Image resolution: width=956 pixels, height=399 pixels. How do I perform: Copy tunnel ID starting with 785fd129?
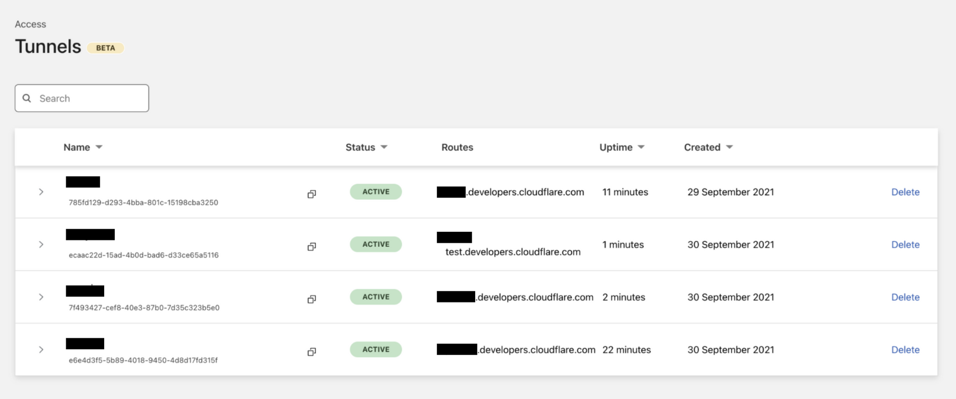[x=312, y=194]
